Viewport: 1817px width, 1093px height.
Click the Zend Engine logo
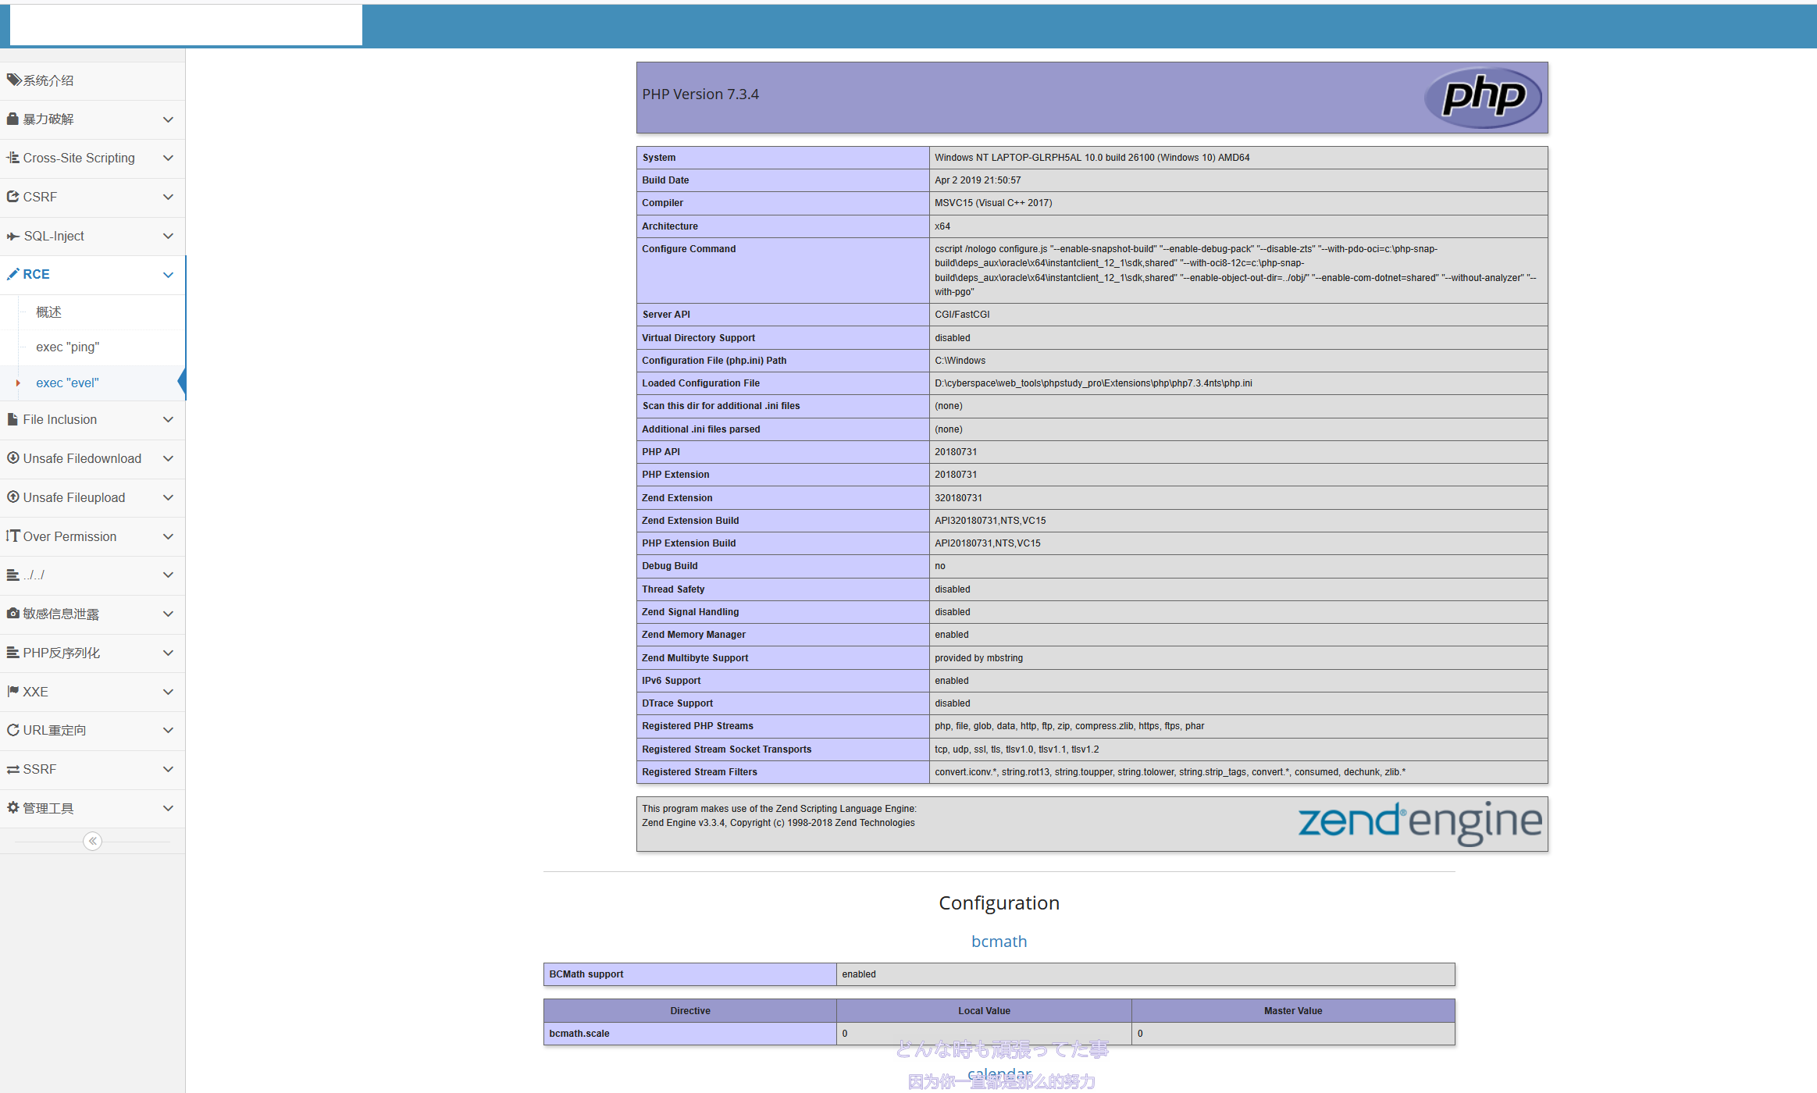1419,822
